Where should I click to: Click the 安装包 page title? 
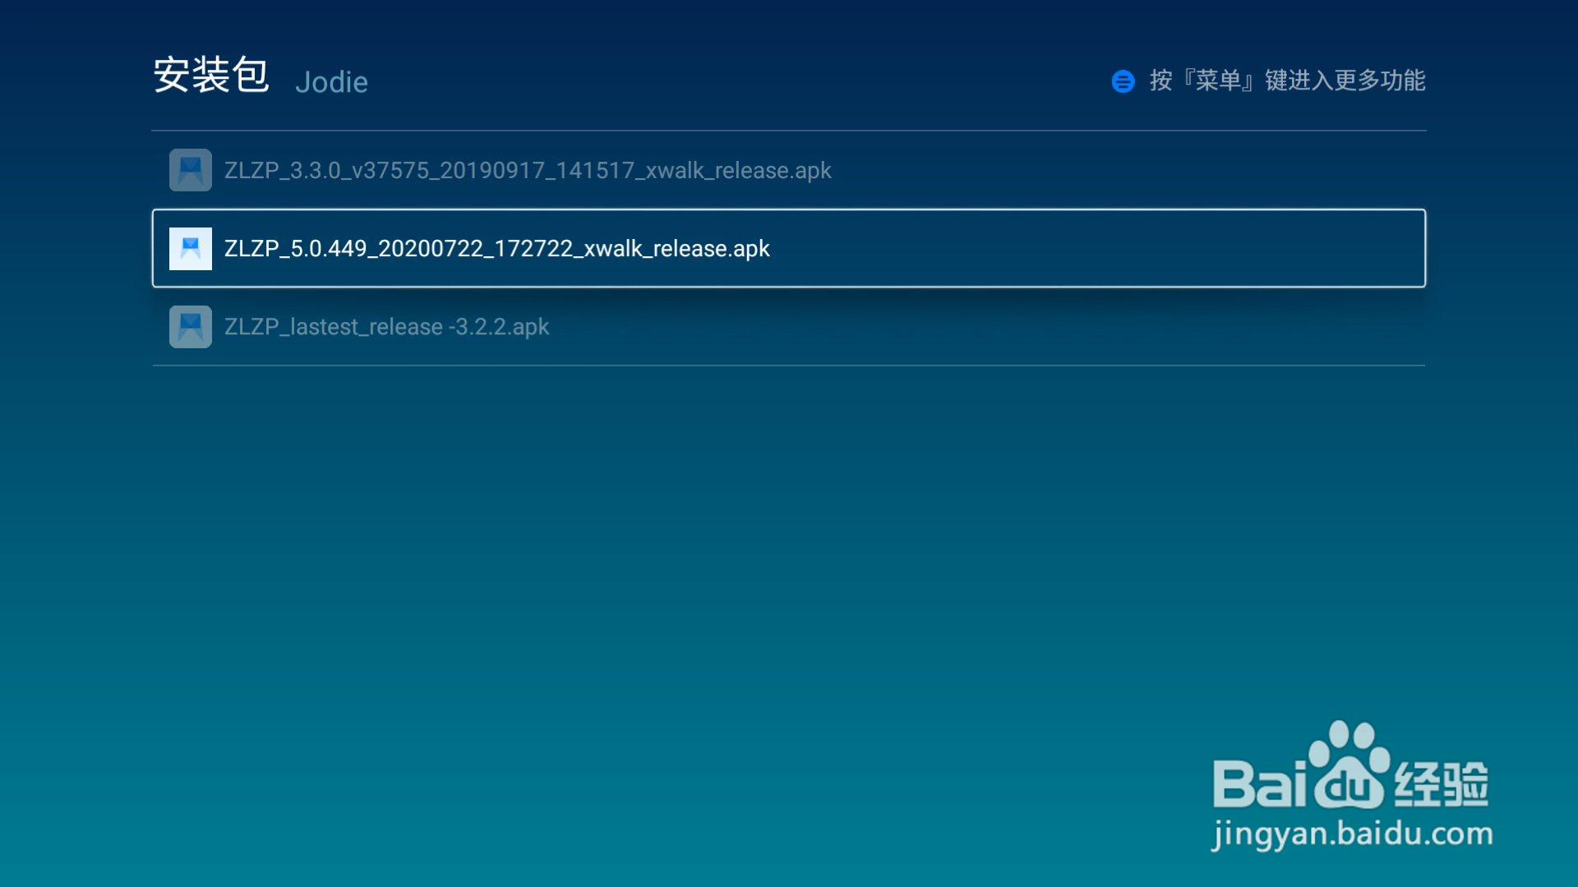211,76
